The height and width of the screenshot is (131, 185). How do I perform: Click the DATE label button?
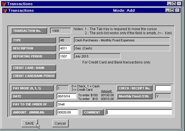point(32,96)
